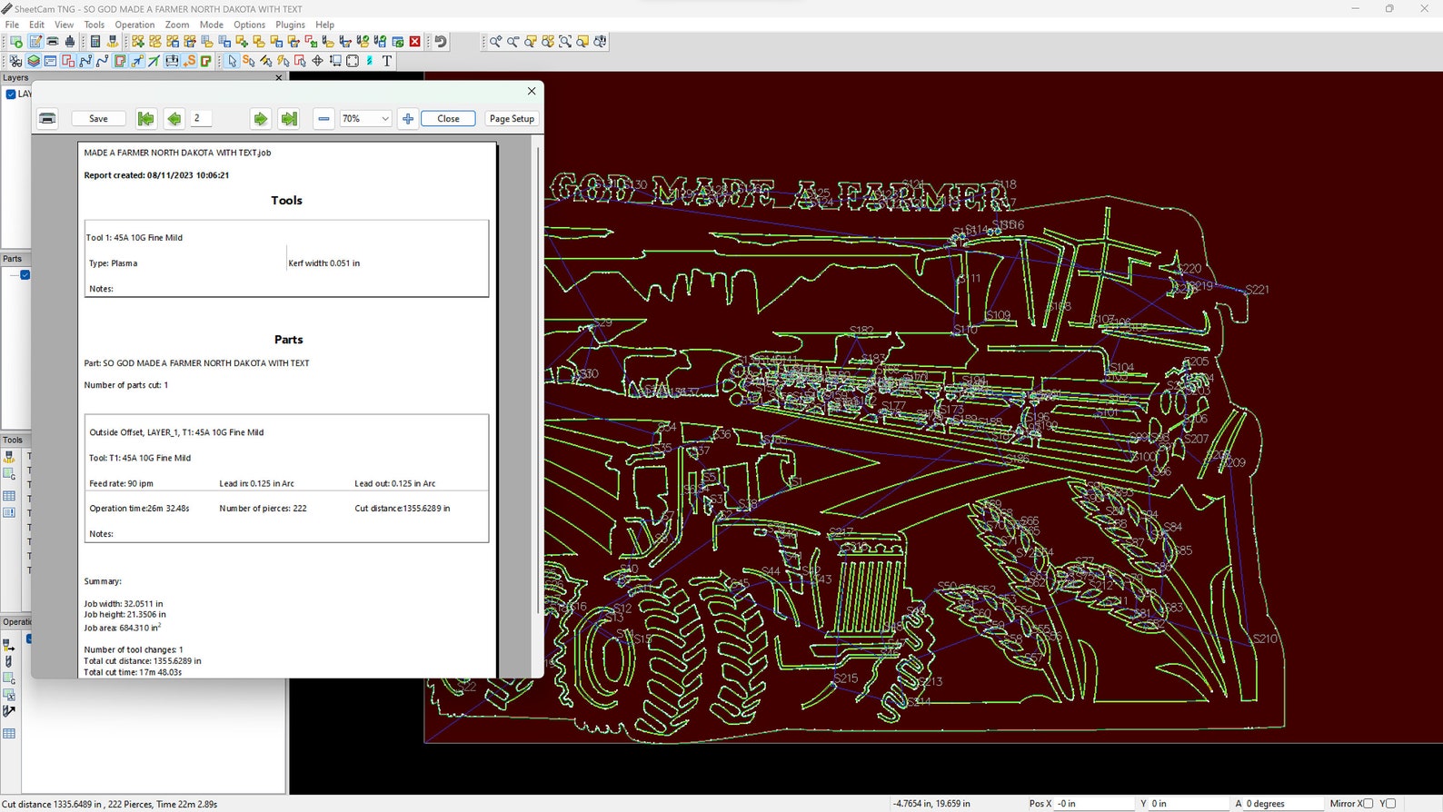1443x812 pixels.
Task: Enable the Mirror X checkbox
Action: pyautogui.click(x=1368, y=804)
